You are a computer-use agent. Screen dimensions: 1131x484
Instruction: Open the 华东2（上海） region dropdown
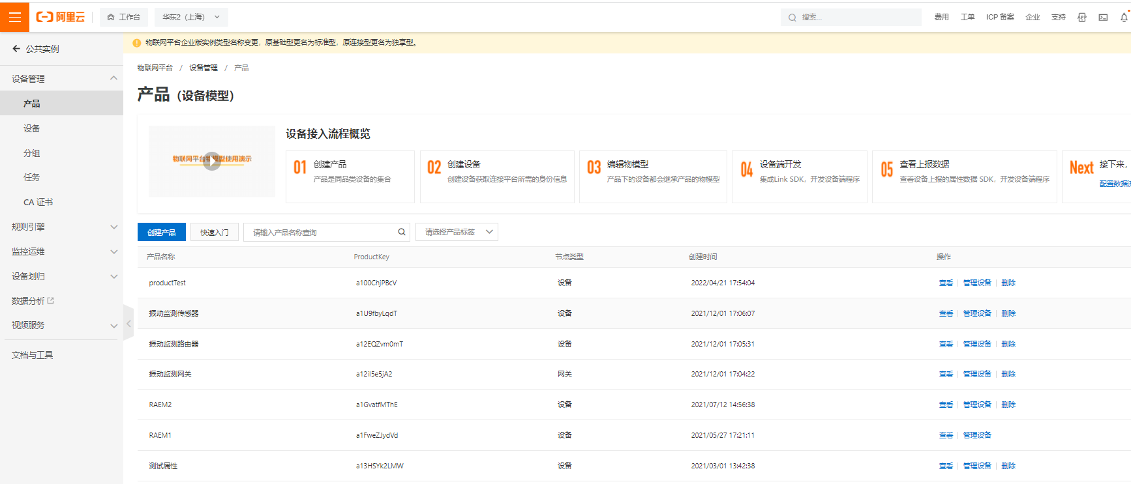point(191,17)
